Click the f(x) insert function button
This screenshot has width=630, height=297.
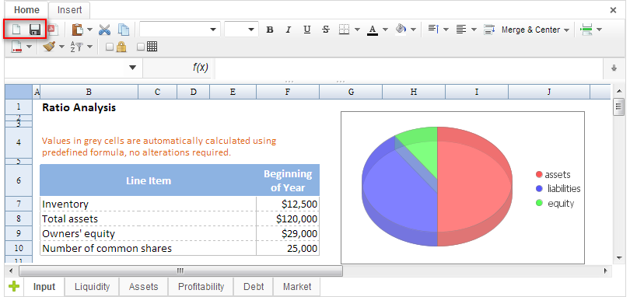point(200,68)
